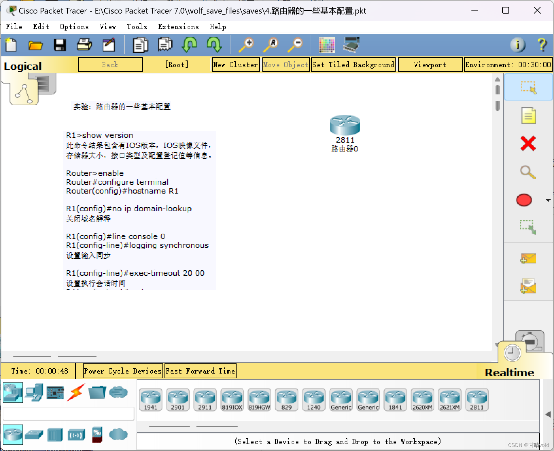Select the Security subcategory icon
554x451 pixels.
pos(97,434)
